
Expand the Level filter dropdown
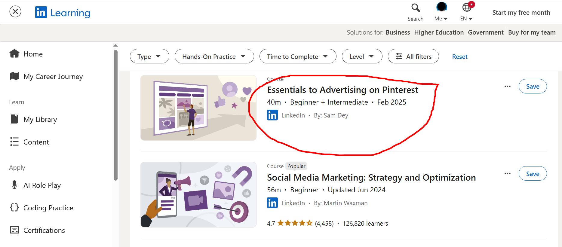pos(362,56)
